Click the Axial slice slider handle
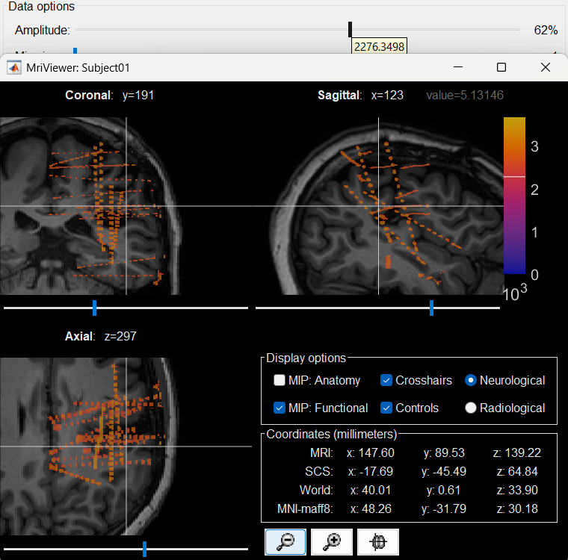This screenshot has height=560, width=568. click(x=144, y=549)
